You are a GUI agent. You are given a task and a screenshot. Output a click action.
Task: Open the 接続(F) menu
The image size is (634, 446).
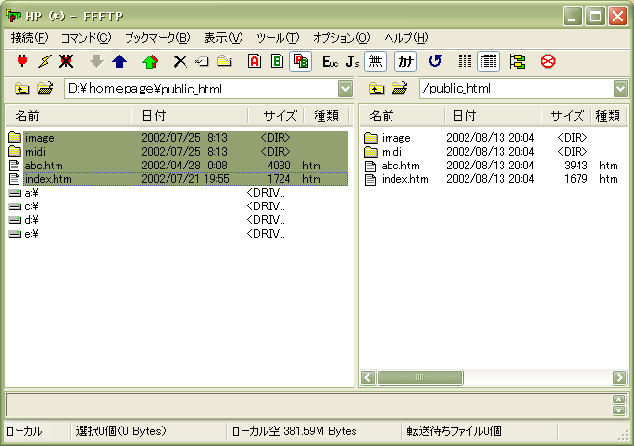tap(28, 38)
